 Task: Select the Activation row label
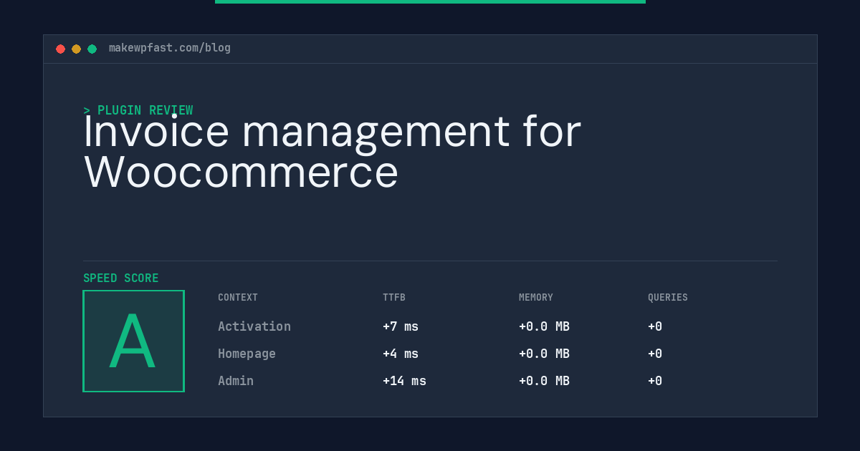click(254, 326)
